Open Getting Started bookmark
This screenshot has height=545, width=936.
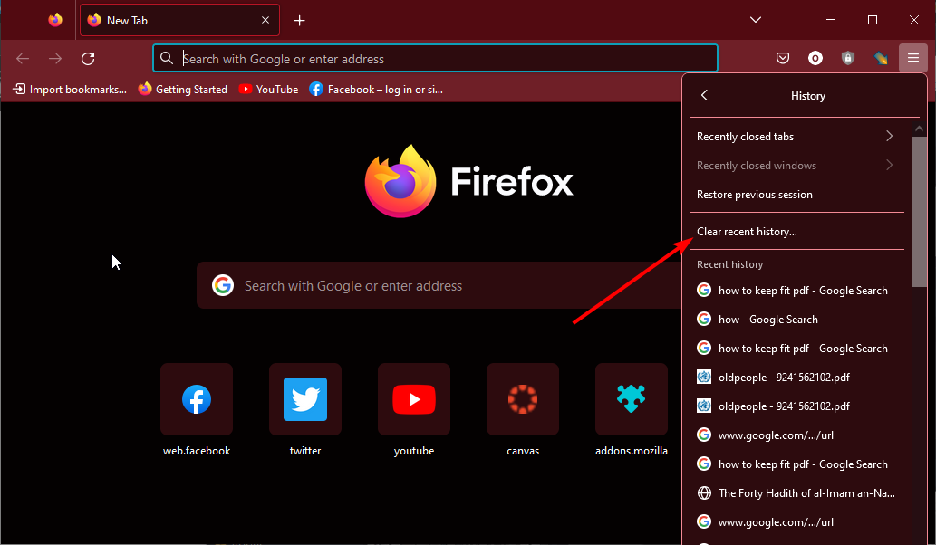coord(183,90)
